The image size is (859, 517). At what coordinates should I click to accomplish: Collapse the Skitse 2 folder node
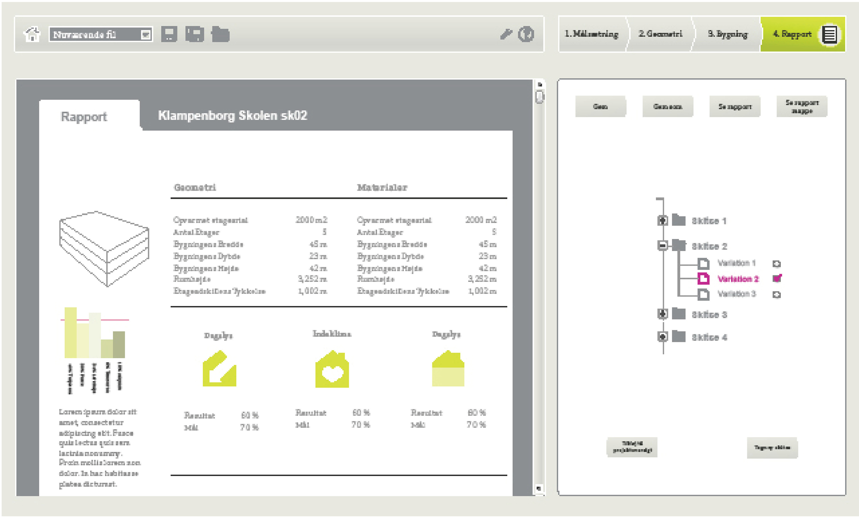click(662, 246)
